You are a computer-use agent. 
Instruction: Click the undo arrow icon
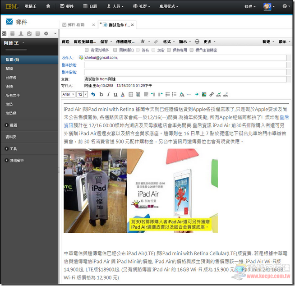click(x=93, y=94)
